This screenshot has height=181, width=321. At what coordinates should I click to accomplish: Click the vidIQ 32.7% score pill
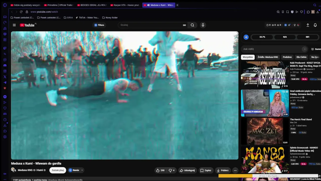coord(262,37)
